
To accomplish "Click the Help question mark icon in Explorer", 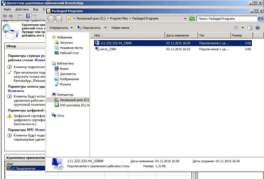I will pyautogui.click(x=258, y=27).
